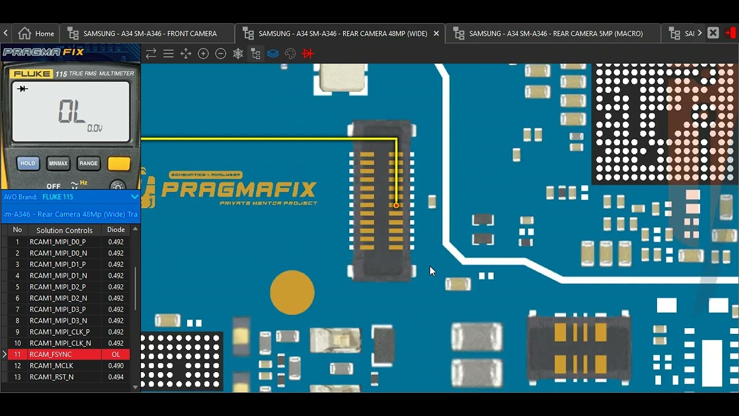Click the 0.490 diode value for RCAM1_MCLK
The width and height of the screenshot is (739, 416).
(116, 366)
